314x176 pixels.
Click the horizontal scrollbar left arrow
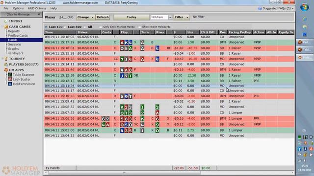46,173
